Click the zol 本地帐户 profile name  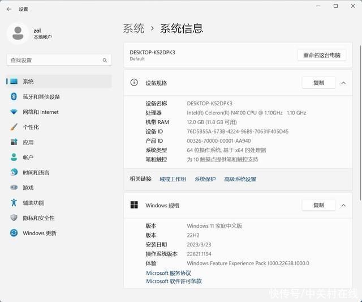[x=42, y=34]
